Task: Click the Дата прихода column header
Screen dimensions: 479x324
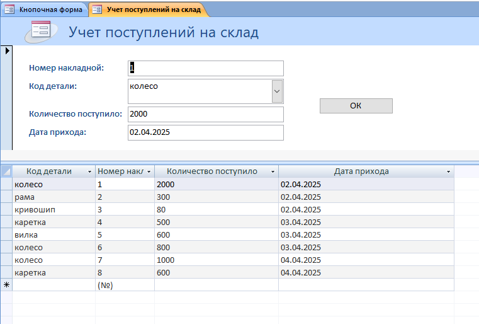Action: point(361,171)
